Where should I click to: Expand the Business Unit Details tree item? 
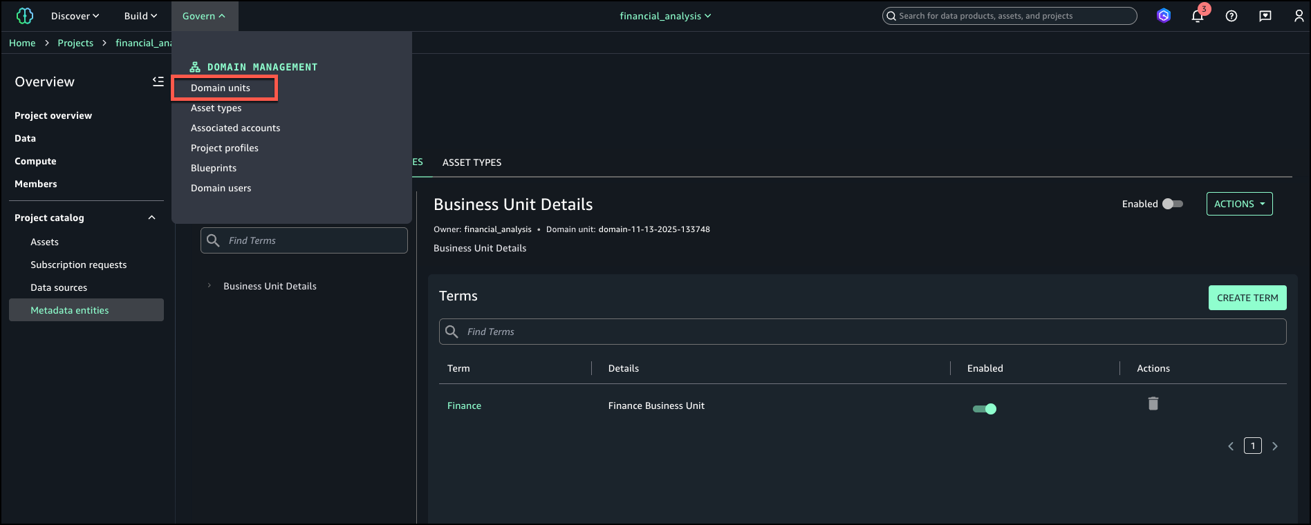[x=210, y=286]
